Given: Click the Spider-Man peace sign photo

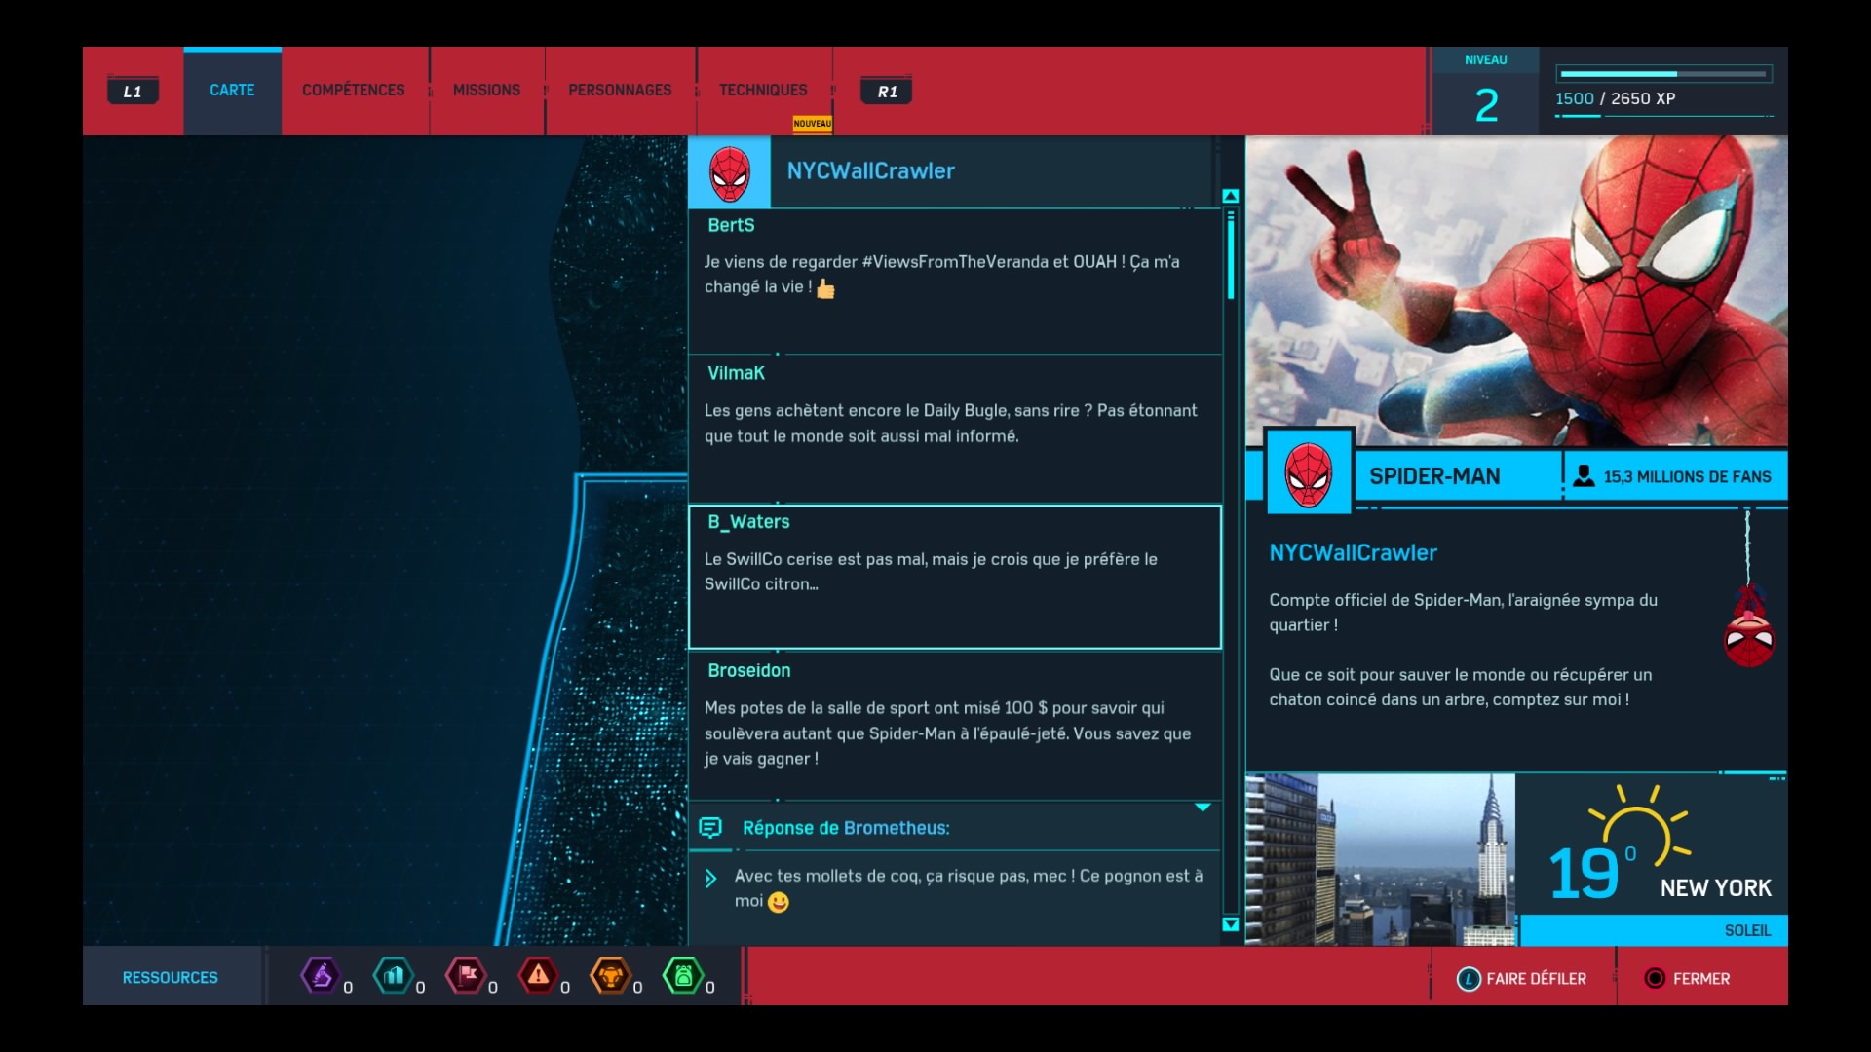Looking at the screenshot, I should click(1516, 291).
